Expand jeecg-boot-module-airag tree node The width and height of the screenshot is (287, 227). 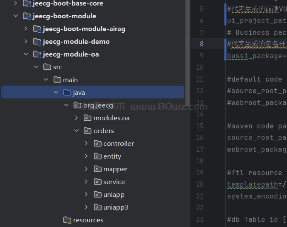click(x=26, y=29)
